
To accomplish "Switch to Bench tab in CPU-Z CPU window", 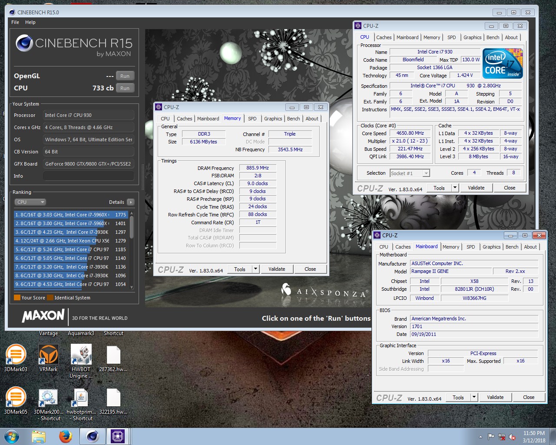I will (x=493, y=37).
